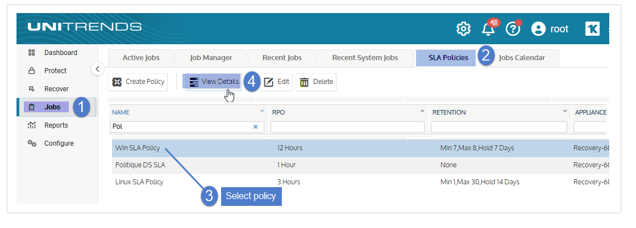The height and width of the screenshot is (228, 636).
Task: Focus the NAME filter field containing Pol
Action: 187,126
